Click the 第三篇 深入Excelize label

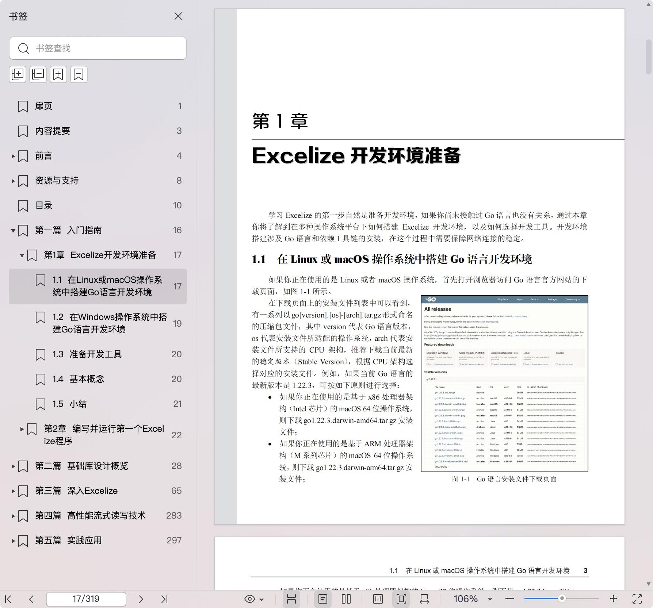pos(76,491)
